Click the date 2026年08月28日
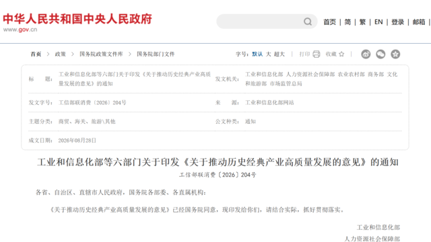Viewport: 431px width, 242px height. [x=77, y=140]
